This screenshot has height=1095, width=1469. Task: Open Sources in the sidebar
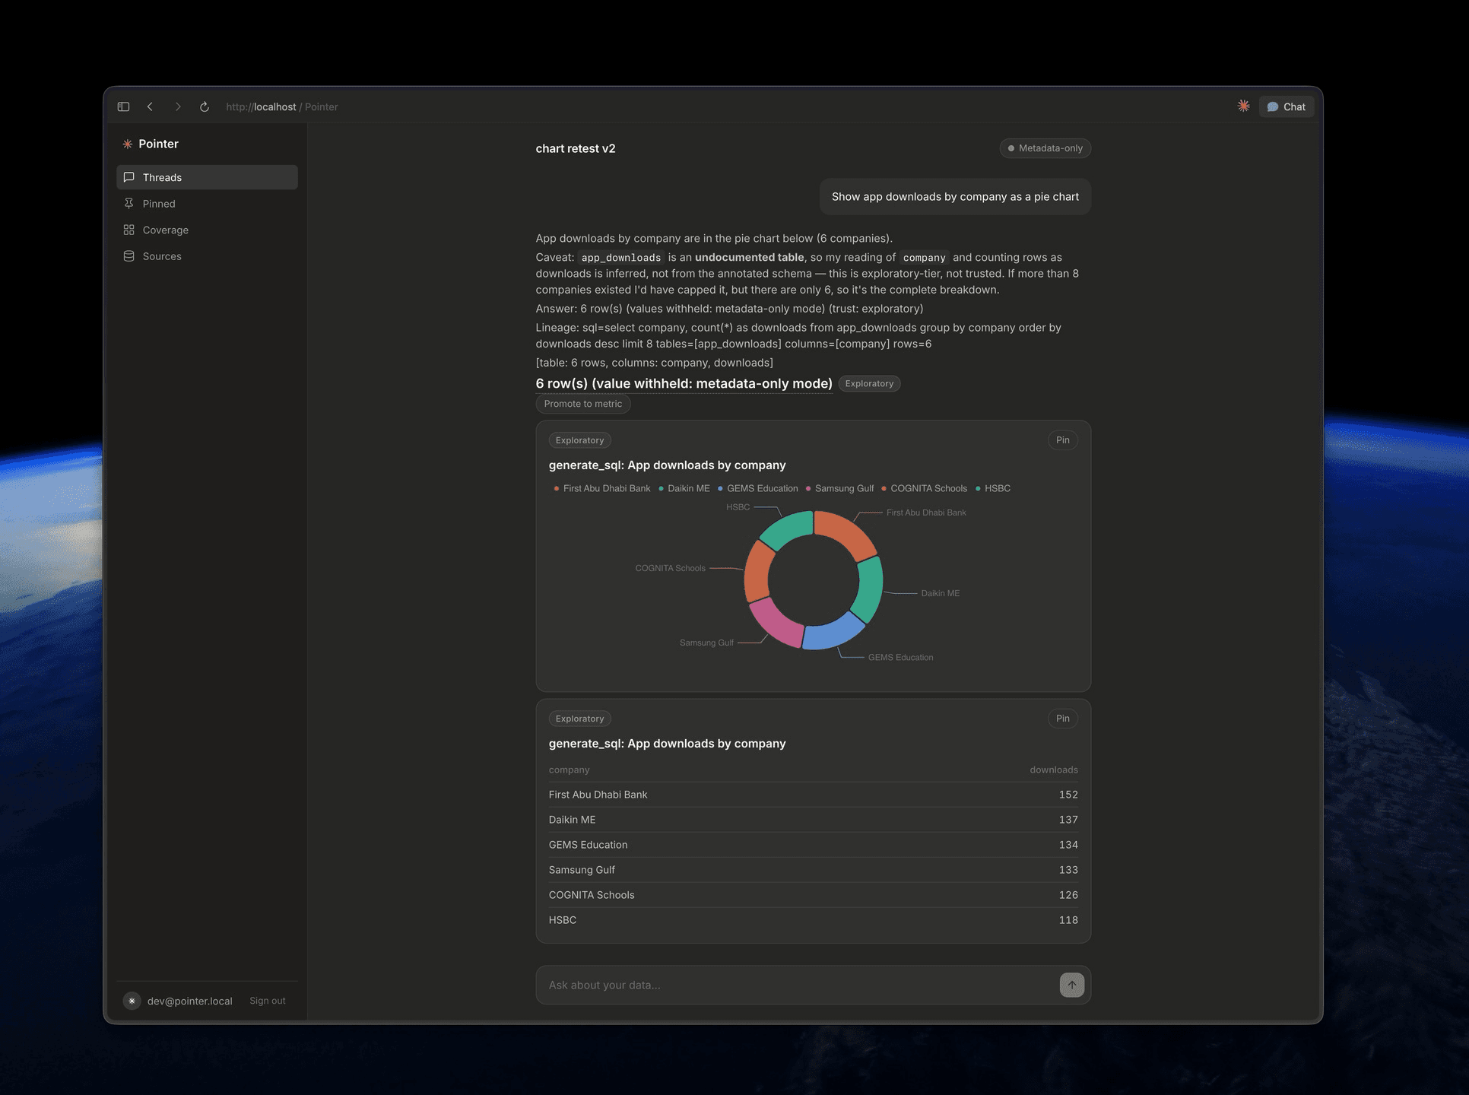pyautogui.click(x=207, y=256)
